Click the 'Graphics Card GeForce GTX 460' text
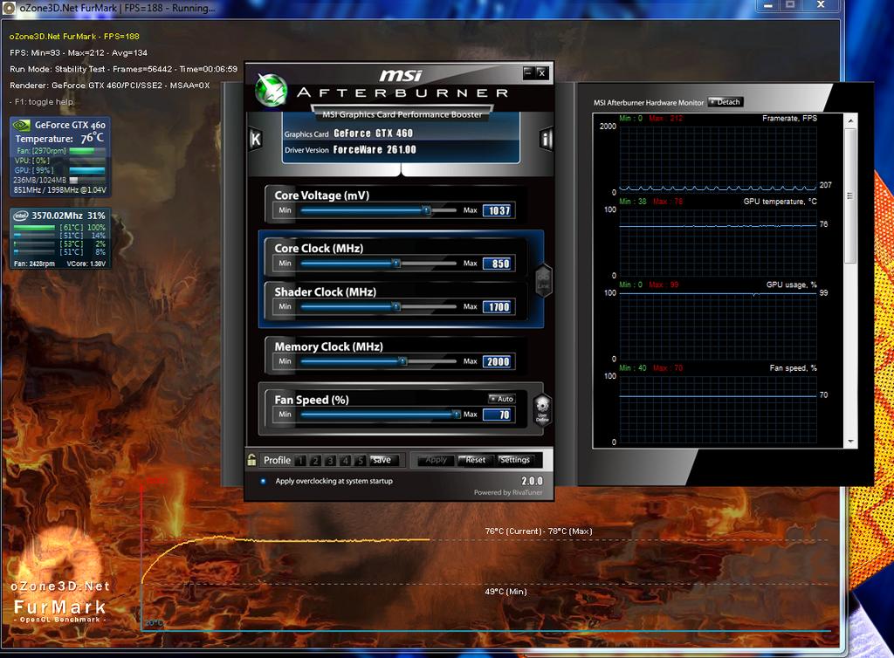894x658 pixels. pyautogui.click(x=348, y=134)
